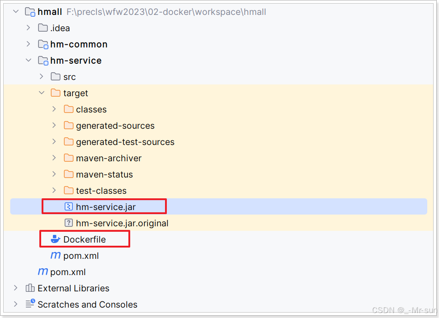Click the generated-sources folder icon
The image size is (439, 318).
[69, 125]
